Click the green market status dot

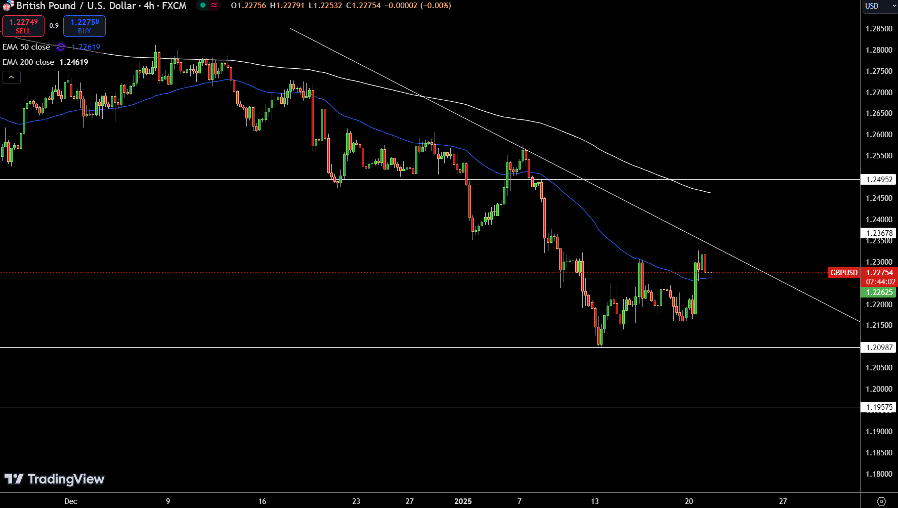tap(203, 5)
